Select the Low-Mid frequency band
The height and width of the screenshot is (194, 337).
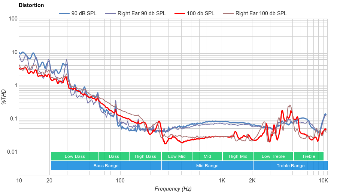tap(177, 156)
